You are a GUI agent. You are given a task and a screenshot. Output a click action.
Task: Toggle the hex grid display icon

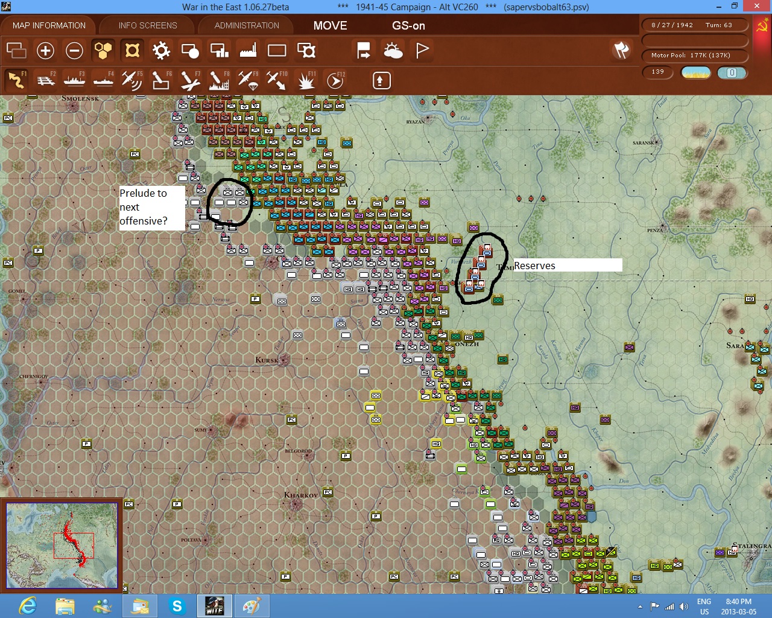point(103,50)
